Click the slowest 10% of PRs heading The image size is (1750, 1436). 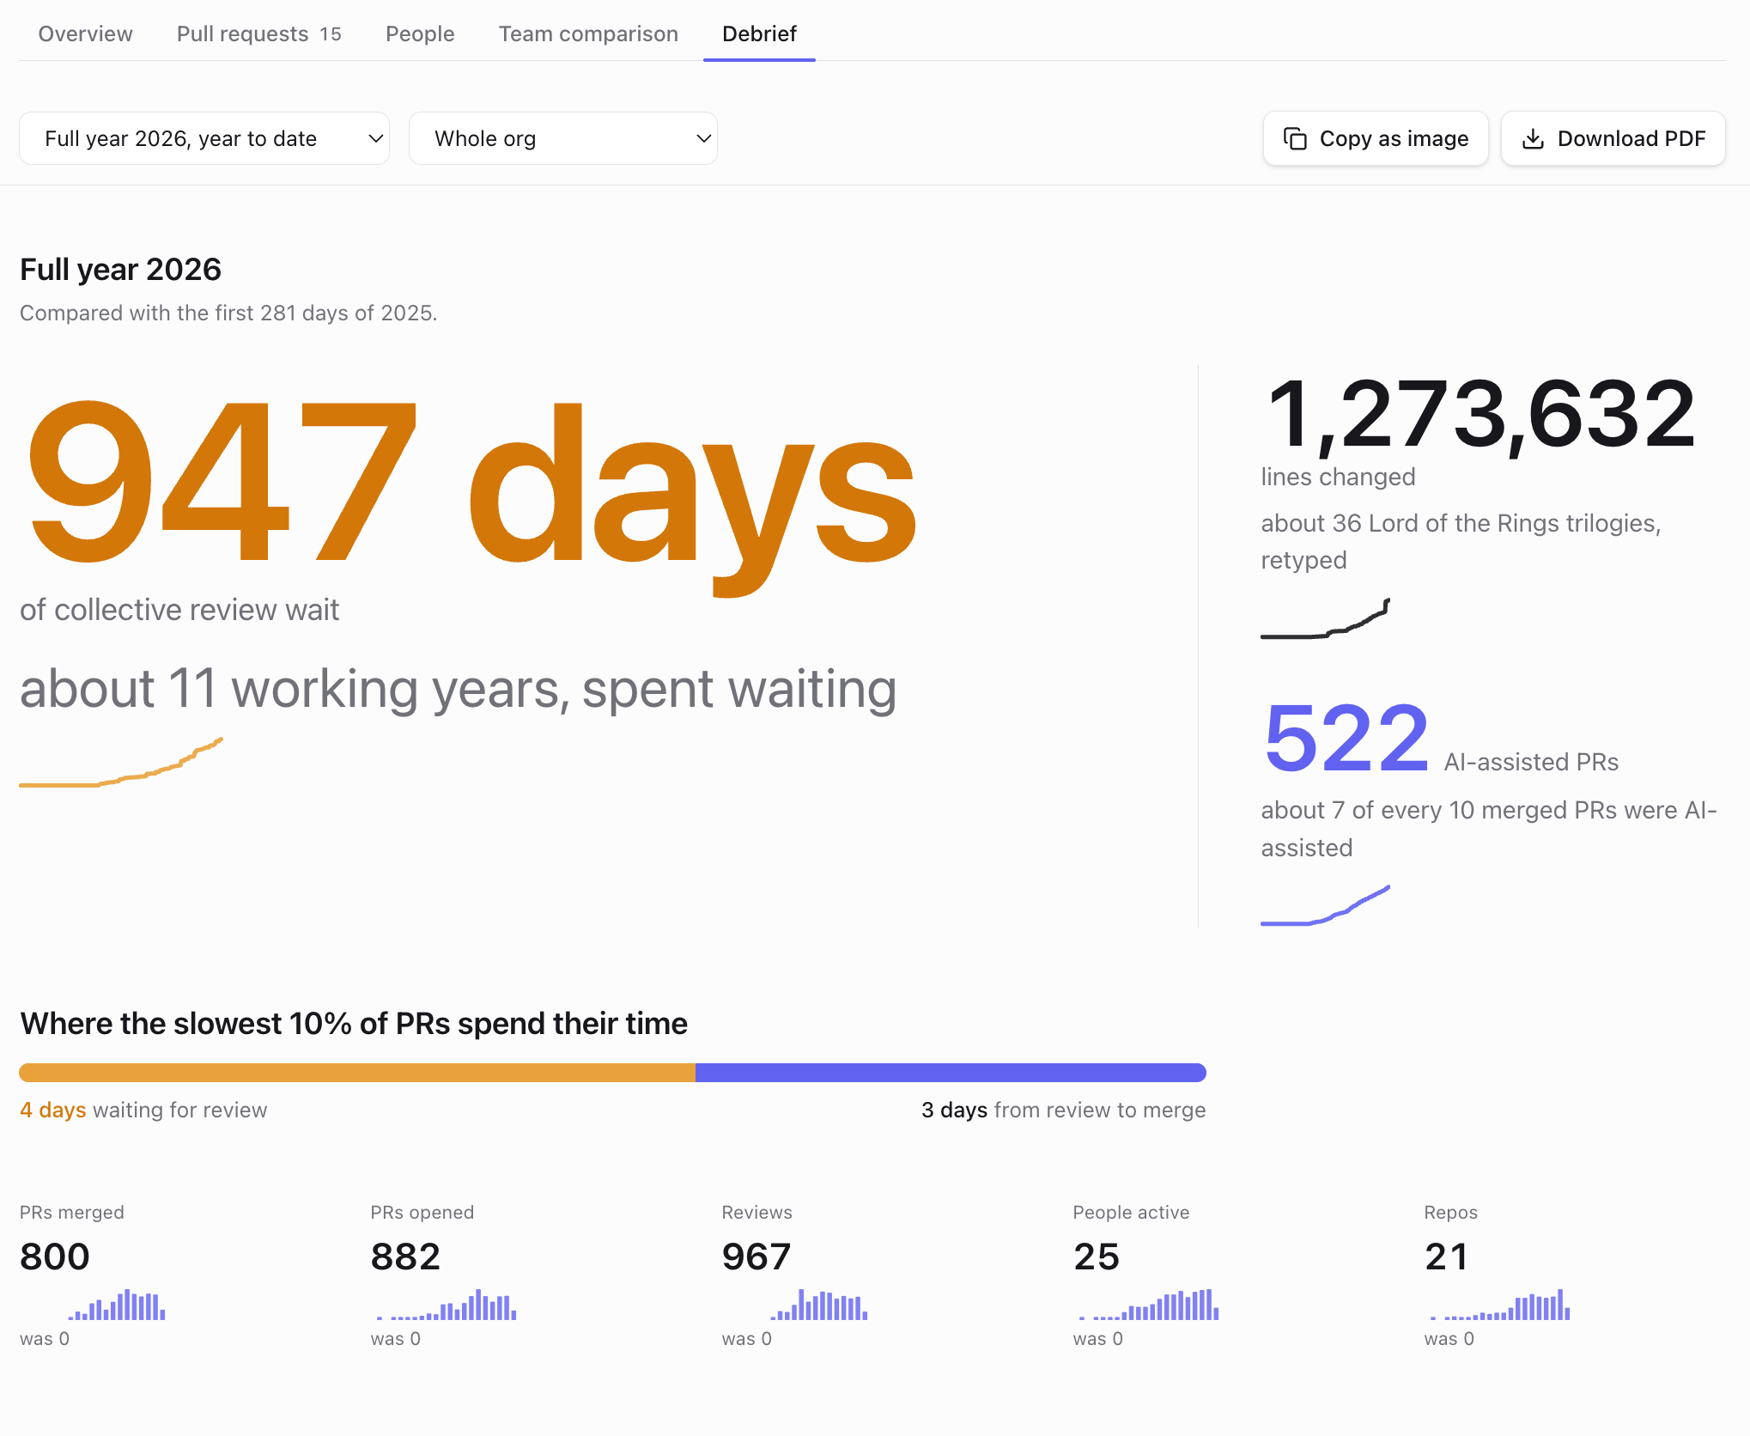point(354,1024)
